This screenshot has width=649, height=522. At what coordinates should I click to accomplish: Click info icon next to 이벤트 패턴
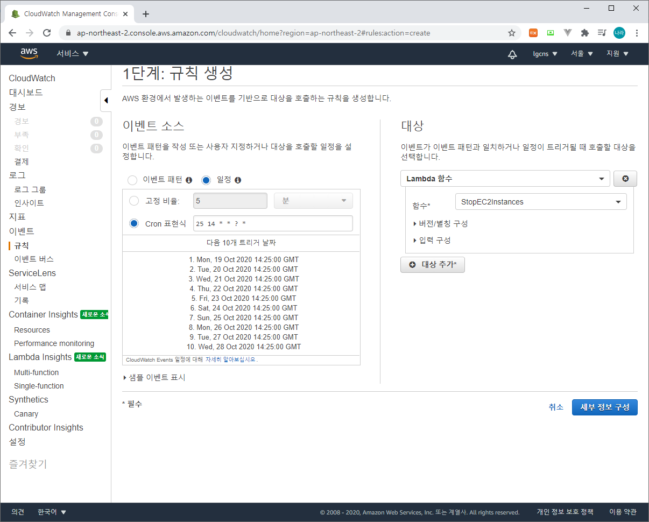(189, 180)
